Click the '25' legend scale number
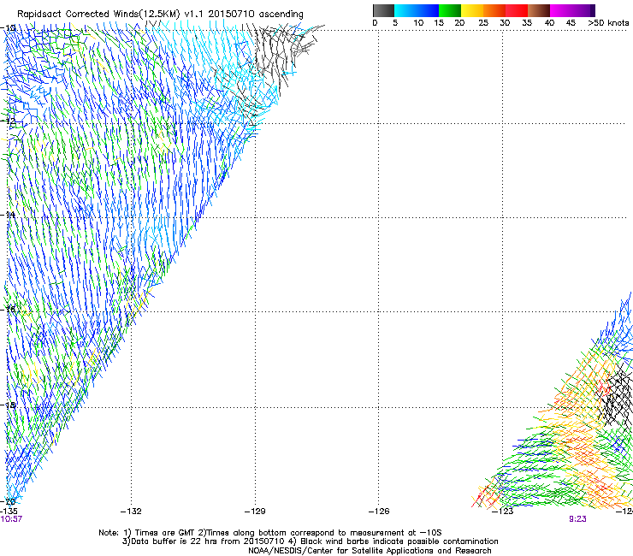 [483, 23]
